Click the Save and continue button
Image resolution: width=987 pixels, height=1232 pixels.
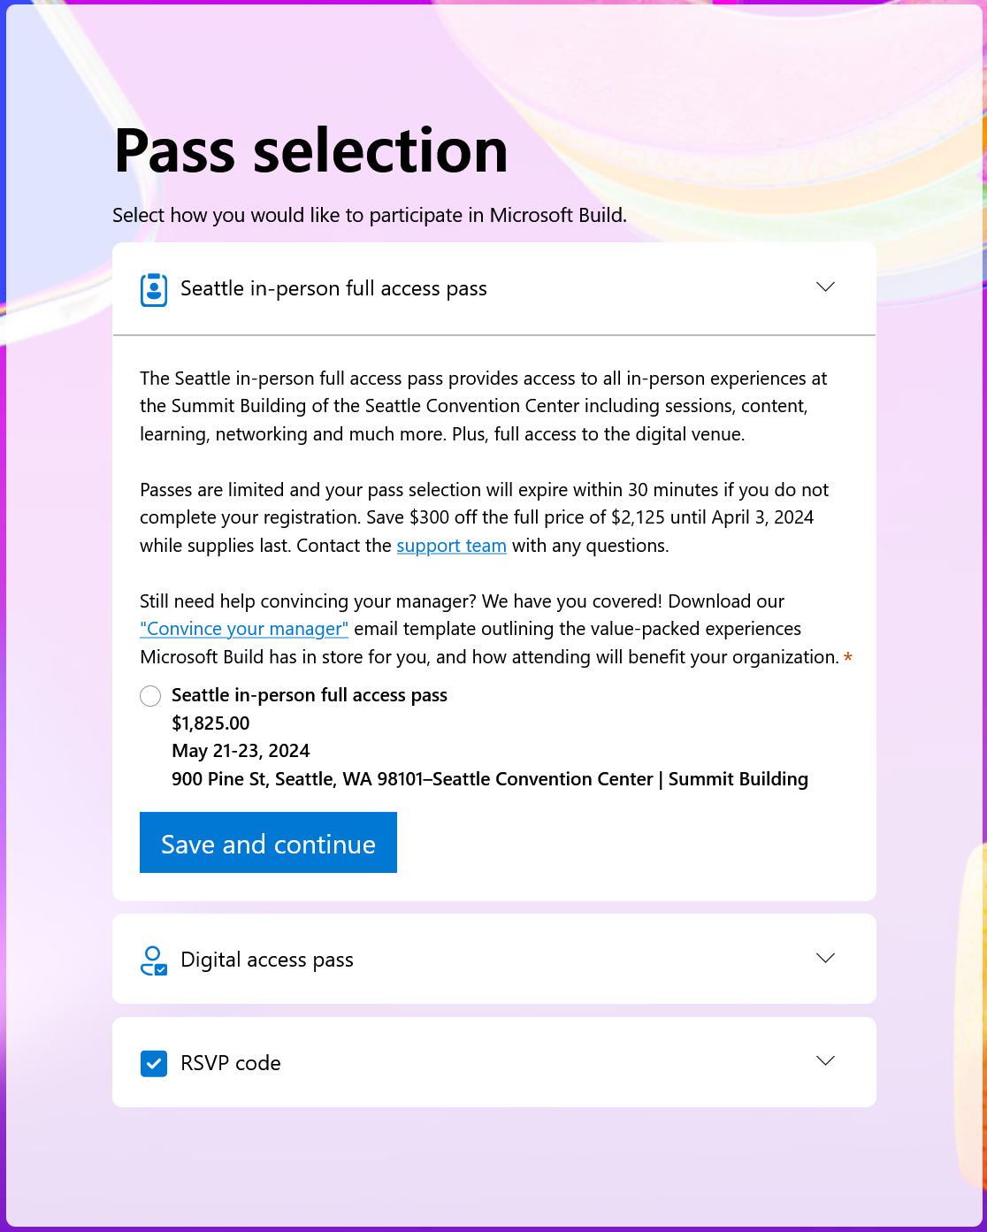coord(268,843)
